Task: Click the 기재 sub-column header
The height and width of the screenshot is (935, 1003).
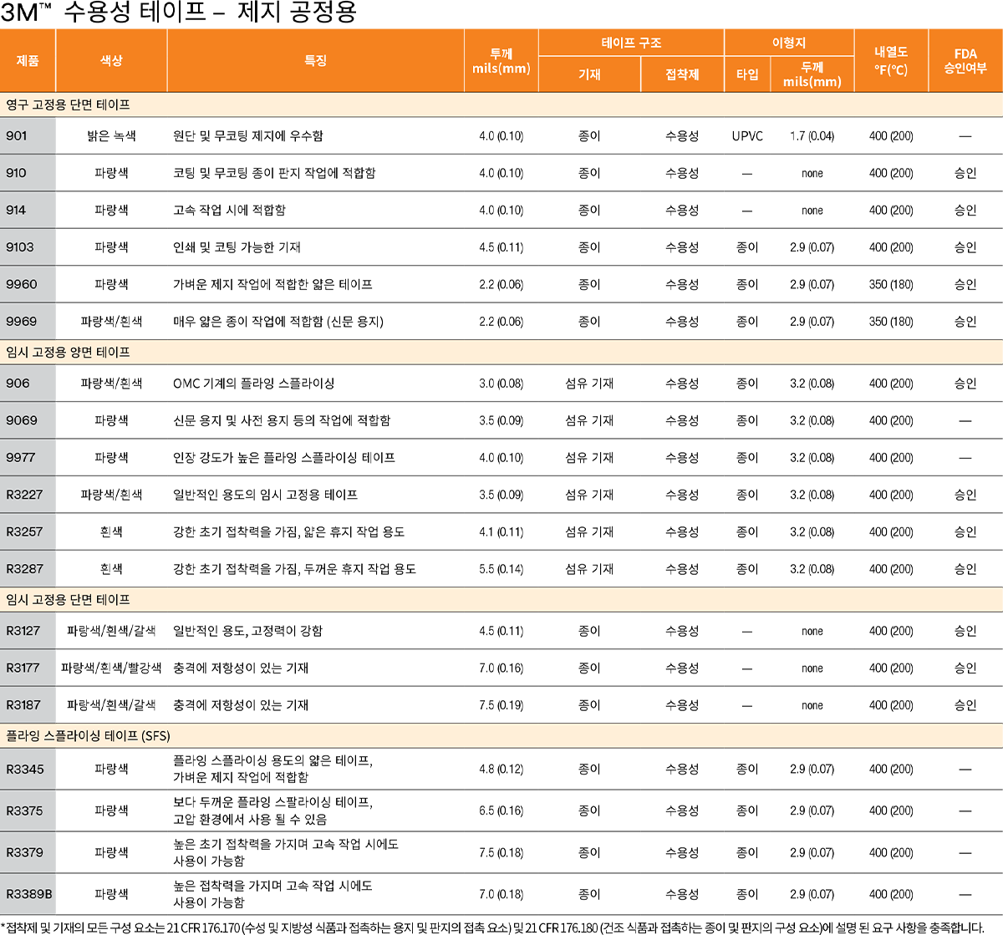Action: click(589, 74)
